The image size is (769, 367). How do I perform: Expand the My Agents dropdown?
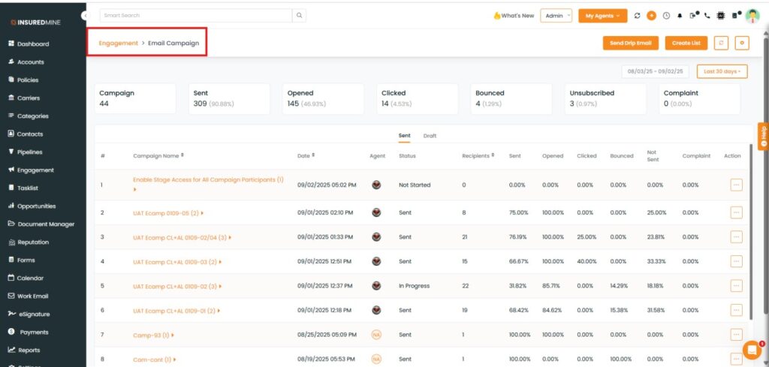tap(602, 16)
